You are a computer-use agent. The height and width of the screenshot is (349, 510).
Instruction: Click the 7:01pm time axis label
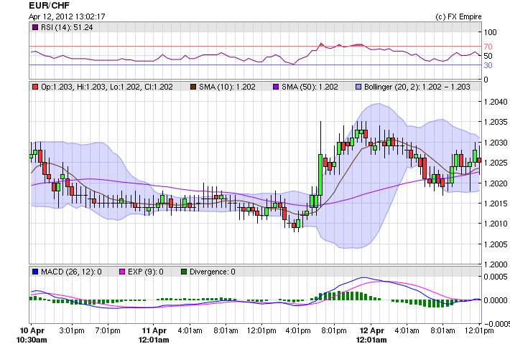[x=108, y=330]
